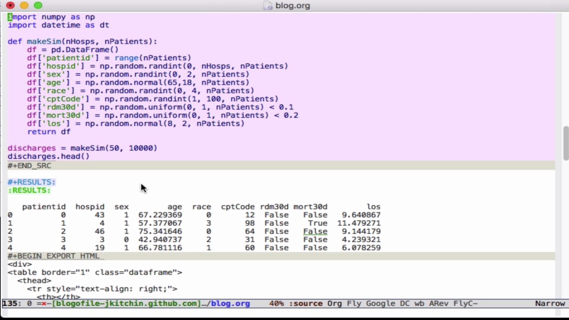Viewport: 569px width, 320px height.
Task: Click the age value 67.229369
Action: (x=160, y=215)
